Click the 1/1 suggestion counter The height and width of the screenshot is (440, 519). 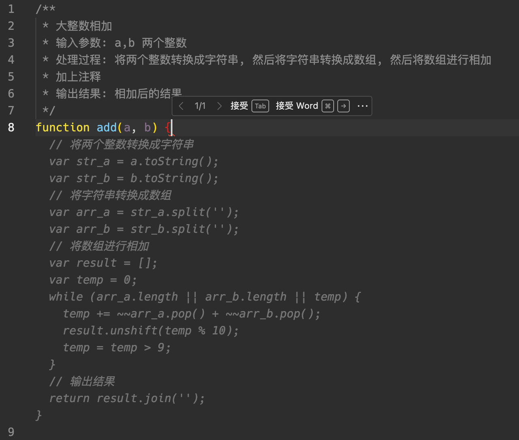point(200,106)
